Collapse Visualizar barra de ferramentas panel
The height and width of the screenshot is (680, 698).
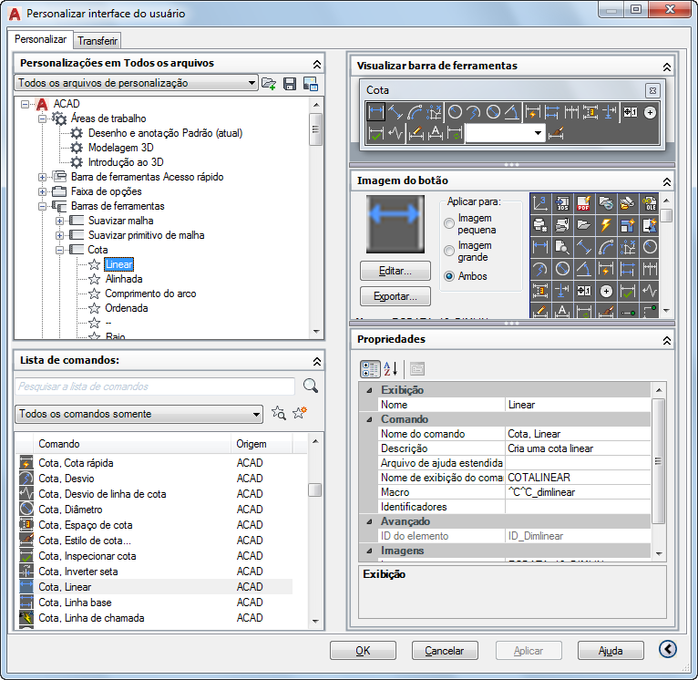[666, 67]
